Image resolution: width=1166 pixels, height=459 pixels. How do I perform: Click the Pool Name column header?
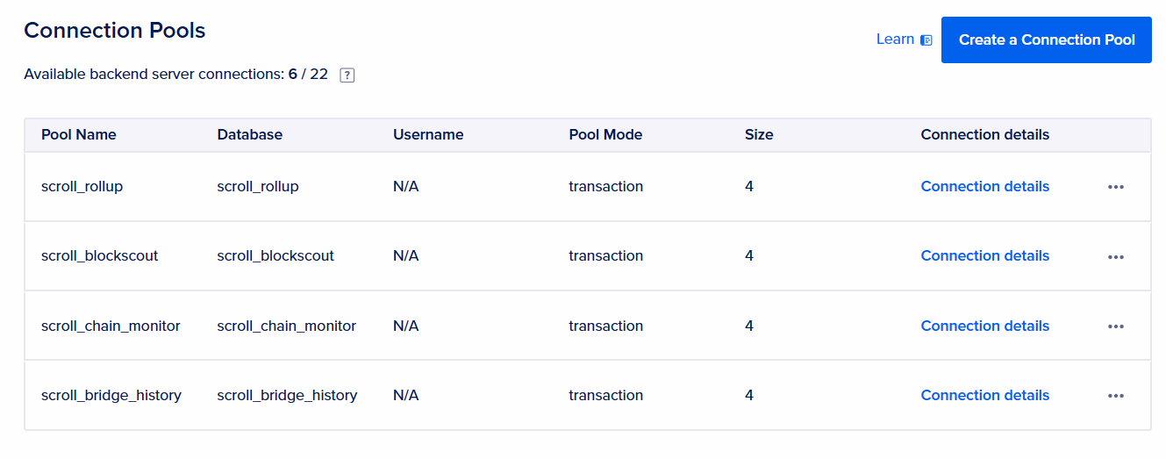(79, 134)
